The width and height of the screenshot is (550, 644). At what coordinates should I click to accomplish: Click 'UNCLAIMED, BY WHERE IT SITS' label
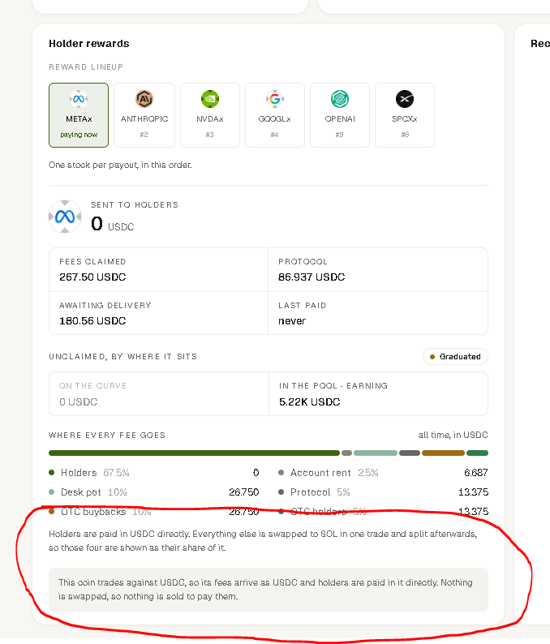(123, 357)
